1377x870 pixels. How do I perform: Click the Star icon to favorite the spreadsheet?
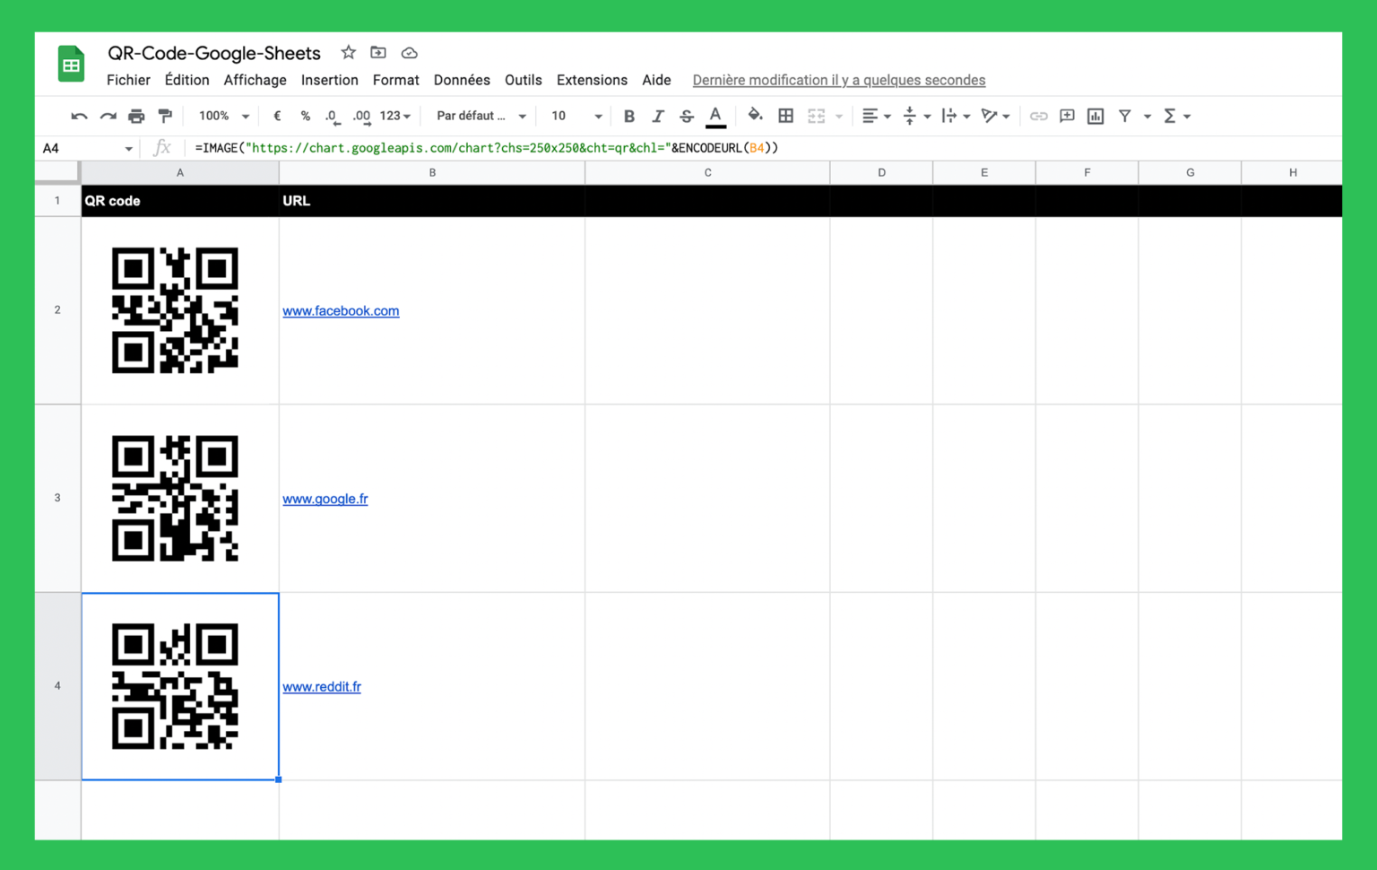pos(348,53)
